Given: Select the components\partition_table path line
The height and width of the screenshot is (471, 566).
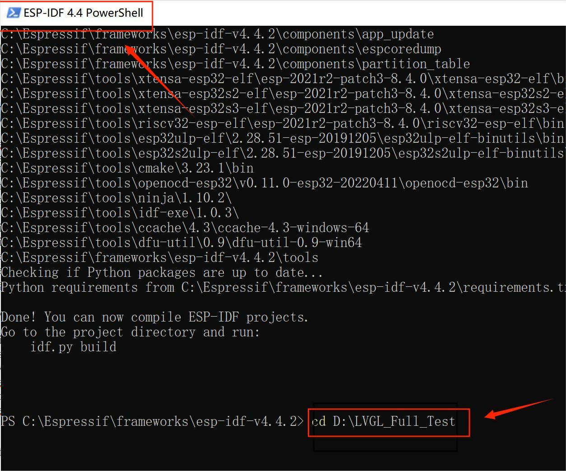Looking at the screenshot, I should (235, 64).
